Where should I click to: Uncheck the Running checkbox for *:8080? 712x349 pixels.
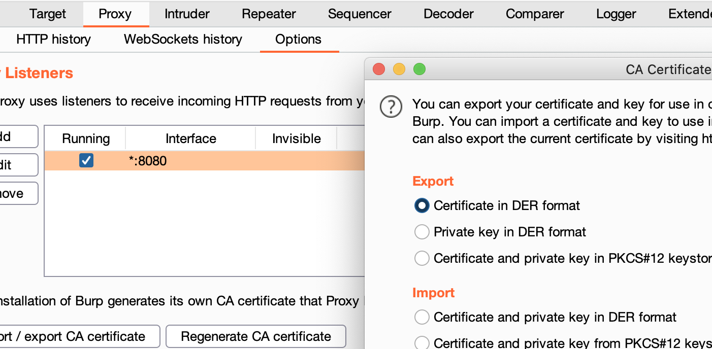(86, 161)
